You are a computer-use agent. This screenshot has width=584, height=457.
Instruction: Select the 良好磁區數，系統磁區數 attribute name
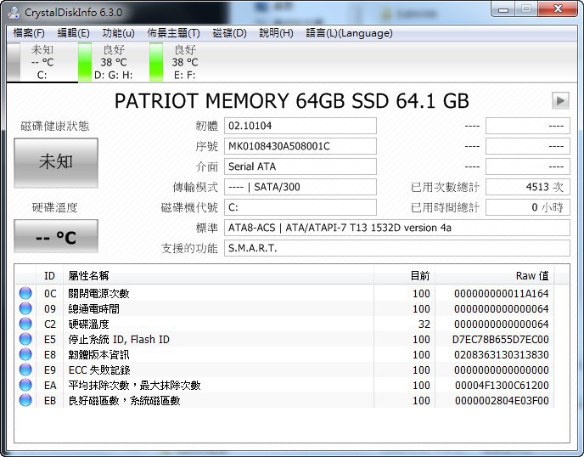click(125, 400)
